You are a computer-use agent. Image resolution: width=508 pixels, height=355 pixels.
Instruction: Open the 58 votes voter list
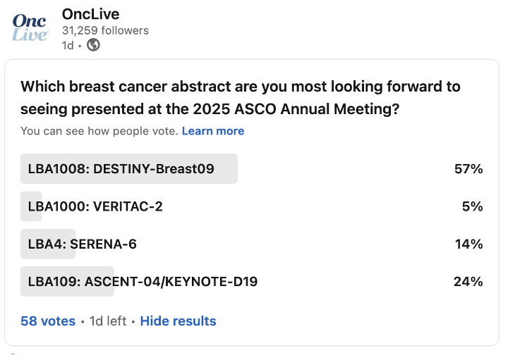tap(48, 321)
